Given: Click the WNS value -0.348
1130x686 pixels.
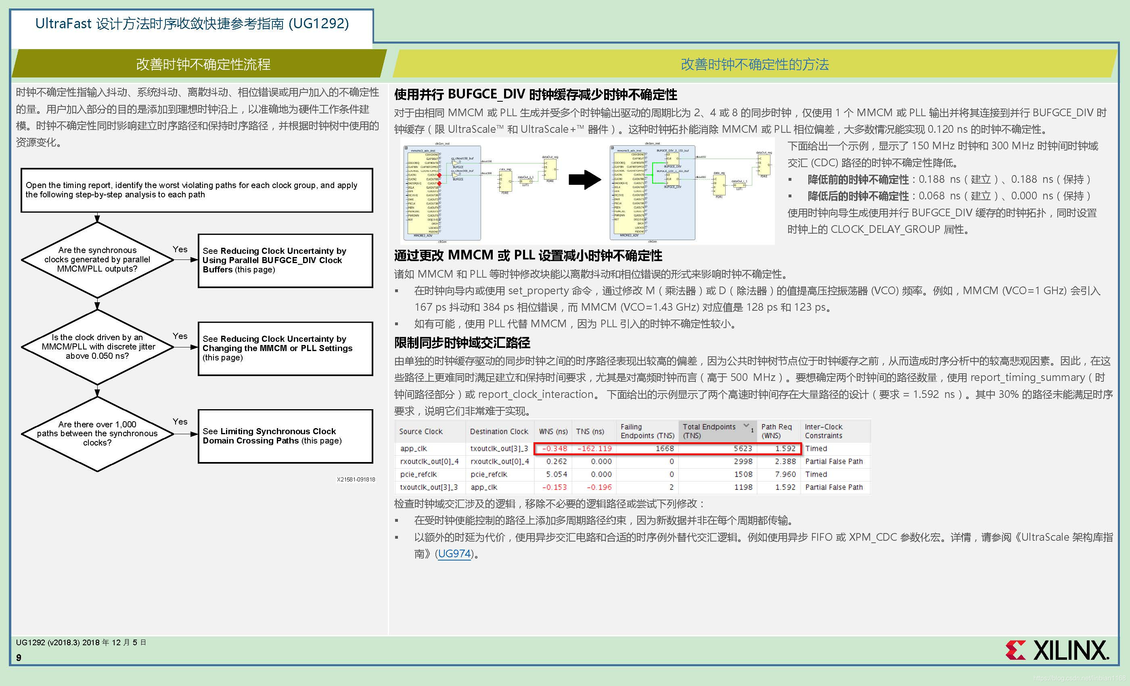Looking at the screenshot, I should [555, 448].
